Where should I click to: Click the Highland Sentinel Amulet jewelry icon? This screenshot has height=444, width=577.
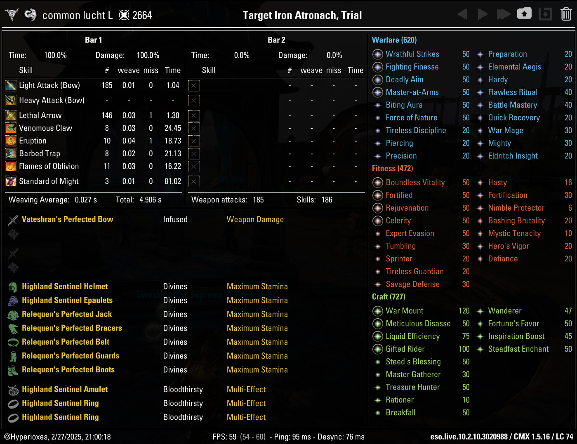13,389
